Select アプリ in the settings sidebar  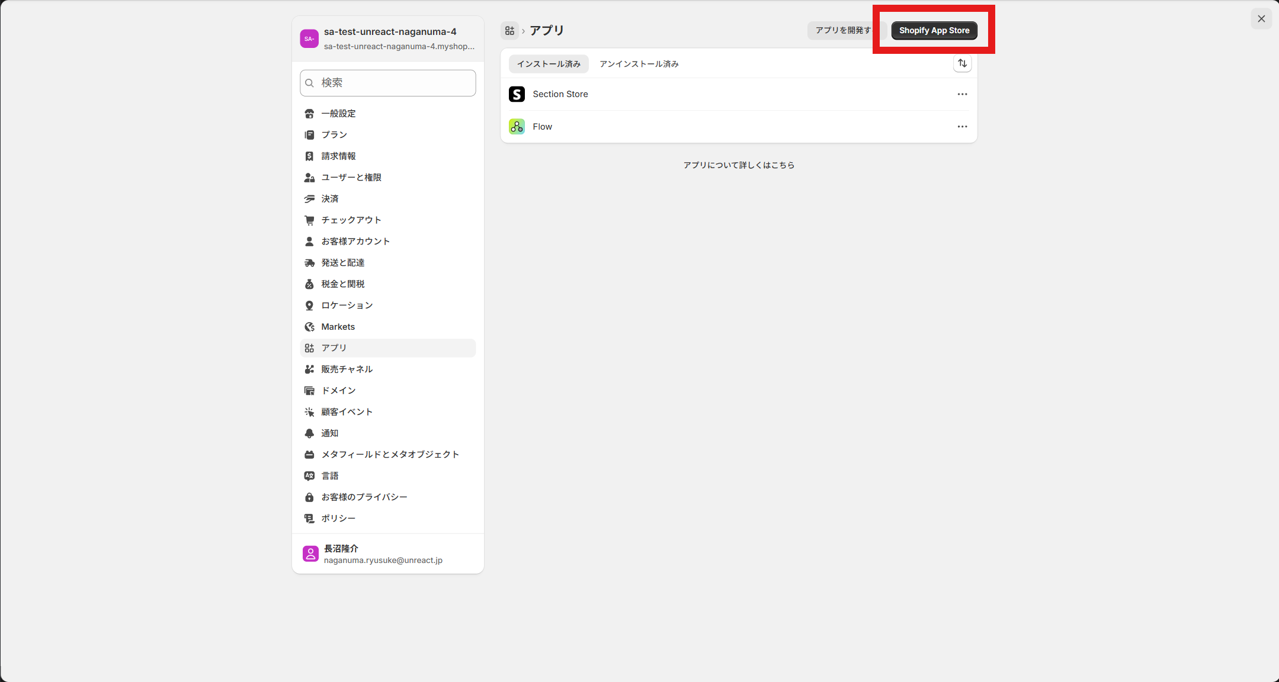tap(335, 348)
